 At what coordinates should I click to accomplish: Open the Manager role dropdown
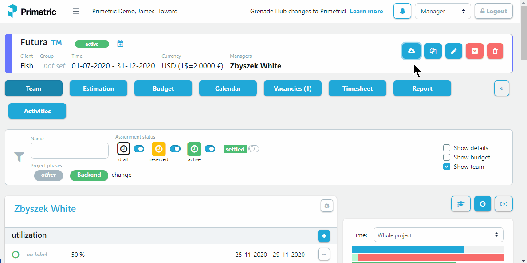pos(443,11)
